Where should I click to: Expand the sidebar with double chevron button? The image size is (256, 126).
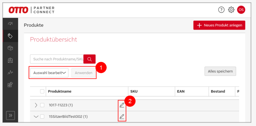[11, 115]
